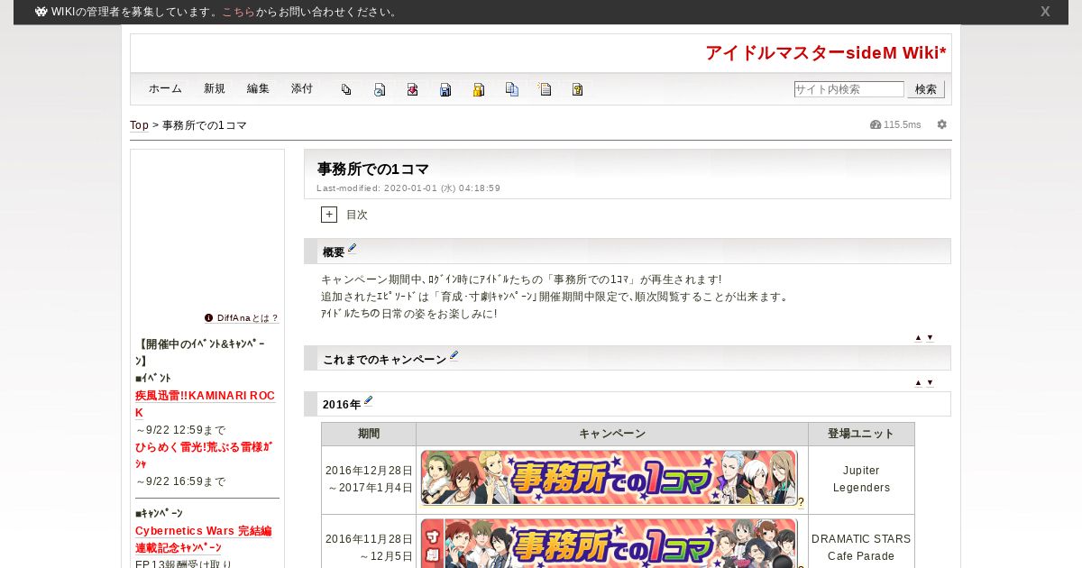Click the 検索 search button
This screenshot has width=1082, height=568.
926,89
